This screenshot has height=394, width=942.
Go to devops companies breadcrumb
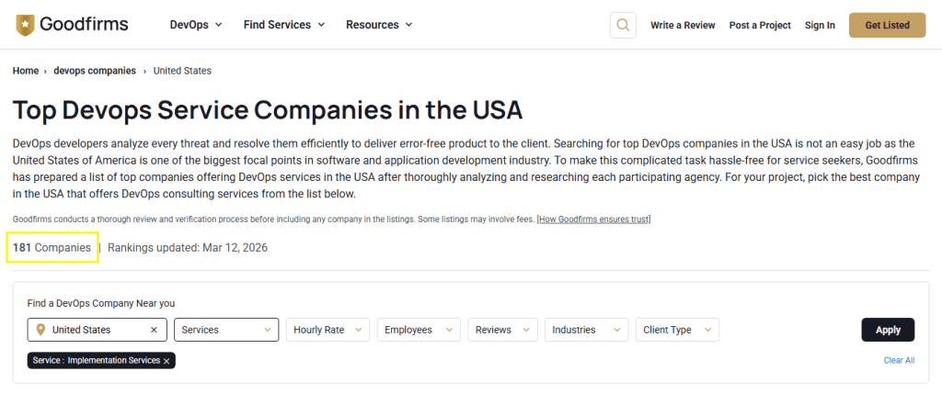(94, 71)
